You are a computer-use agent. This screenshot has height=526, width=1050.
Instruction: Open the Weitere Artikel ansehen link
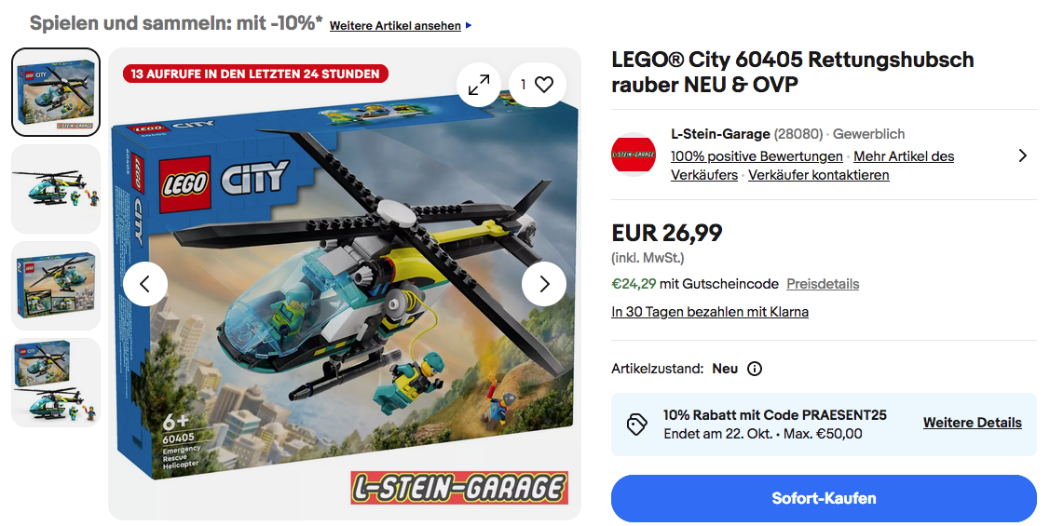coord(395,26)
